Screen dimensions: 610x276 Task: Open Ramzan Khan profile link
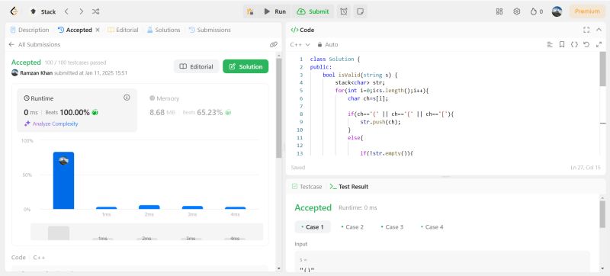(x=37, y=73)
